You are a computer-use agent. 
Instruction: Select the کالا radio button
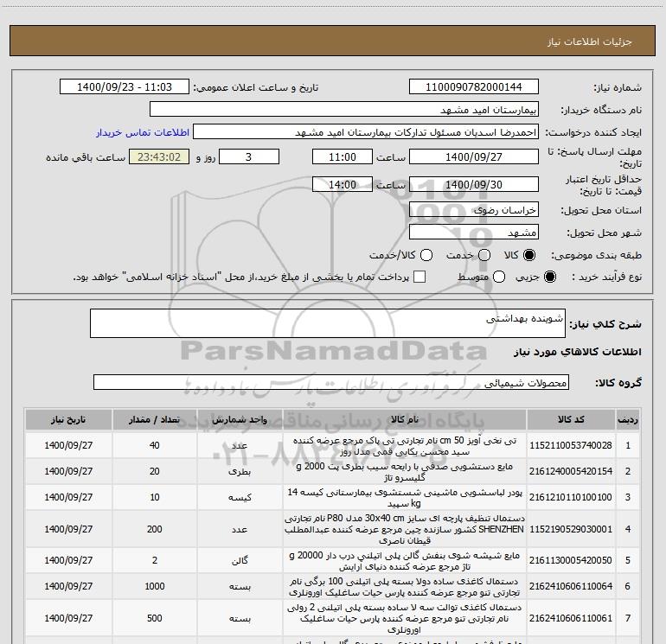click(x=529, y=255)
